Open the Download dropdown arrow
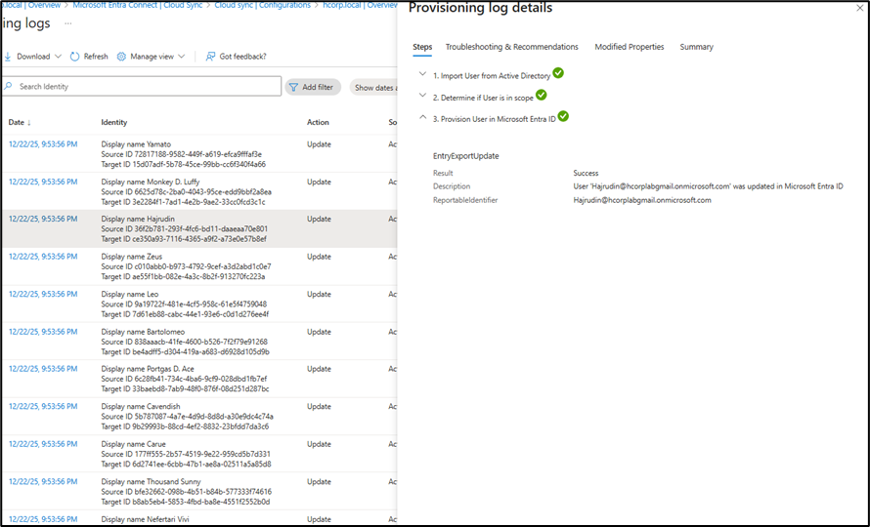This screenshot has height=527, width=870. [58, 57]
